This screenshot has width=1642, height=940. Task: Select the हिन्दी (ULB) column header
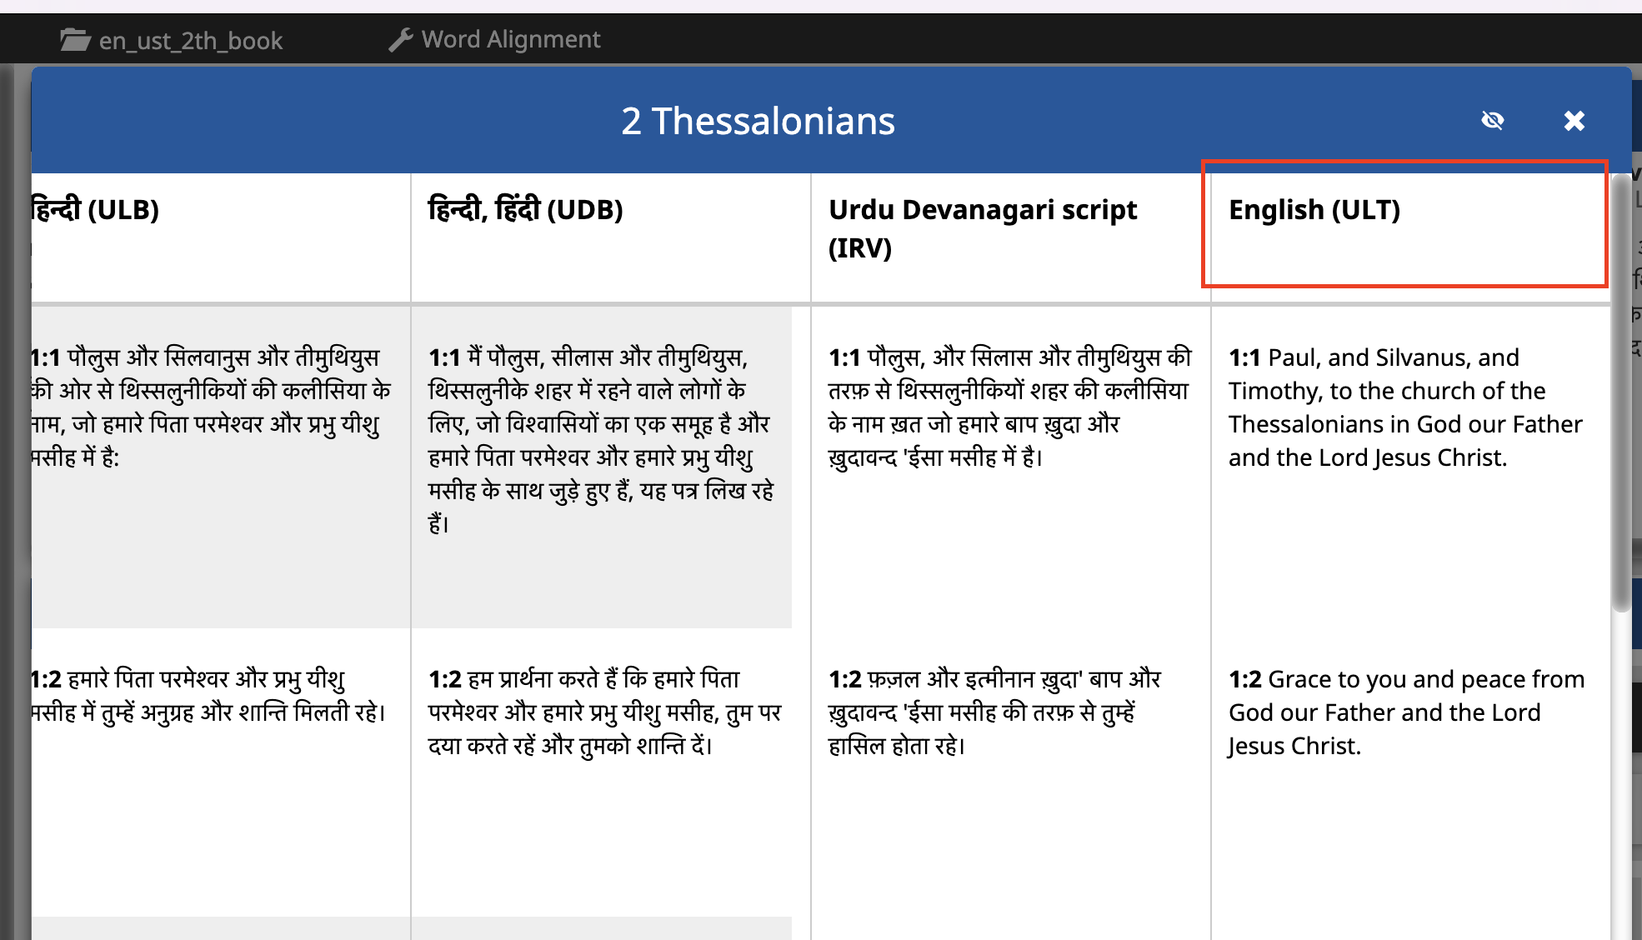[94, 209]
